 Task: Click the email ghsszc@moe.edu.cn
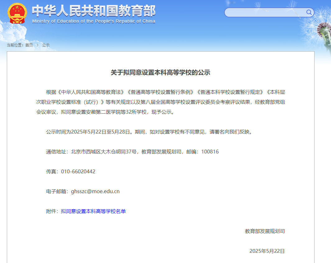95,192
